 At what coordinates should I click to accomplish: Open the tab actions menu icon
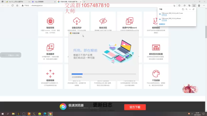coord(3,2)
